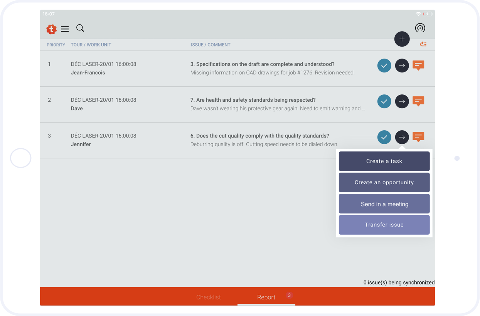Viewport: 480px width, 316px height.
Task: Click the name Jennifer
Action: tap(81, 144)
